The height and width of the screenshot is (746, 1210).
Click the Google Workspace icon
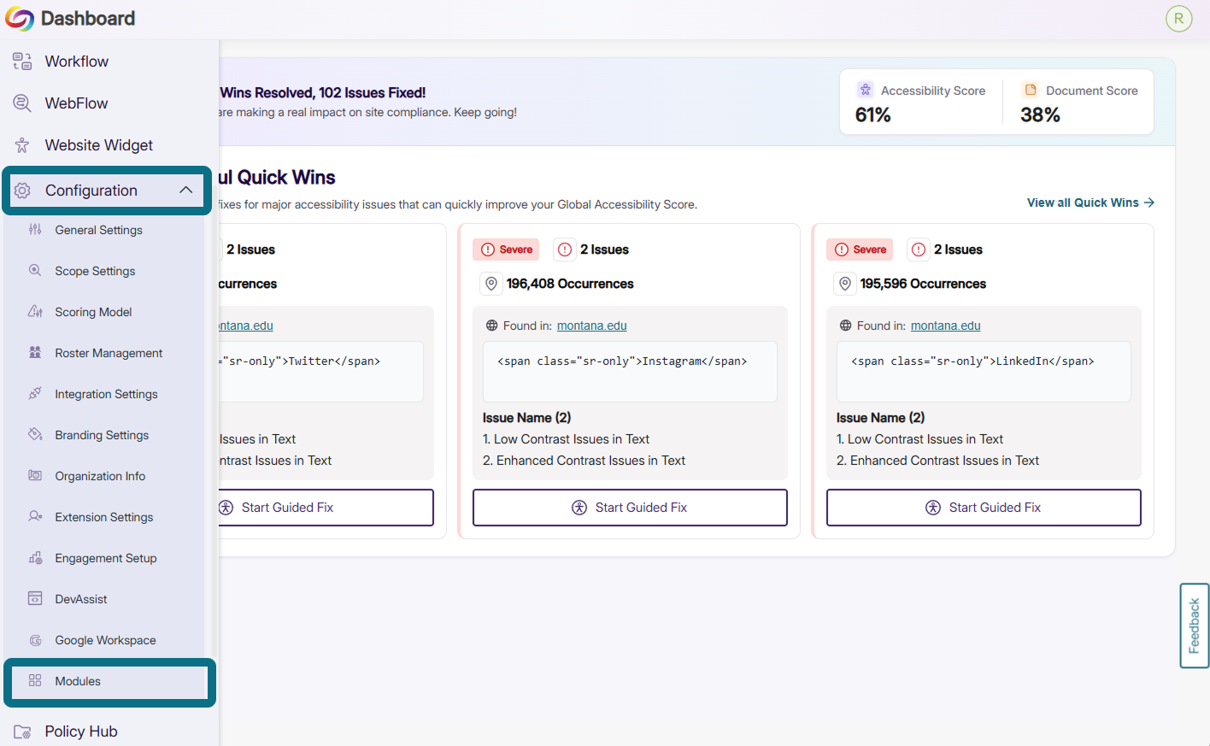(x=35, y=640)
